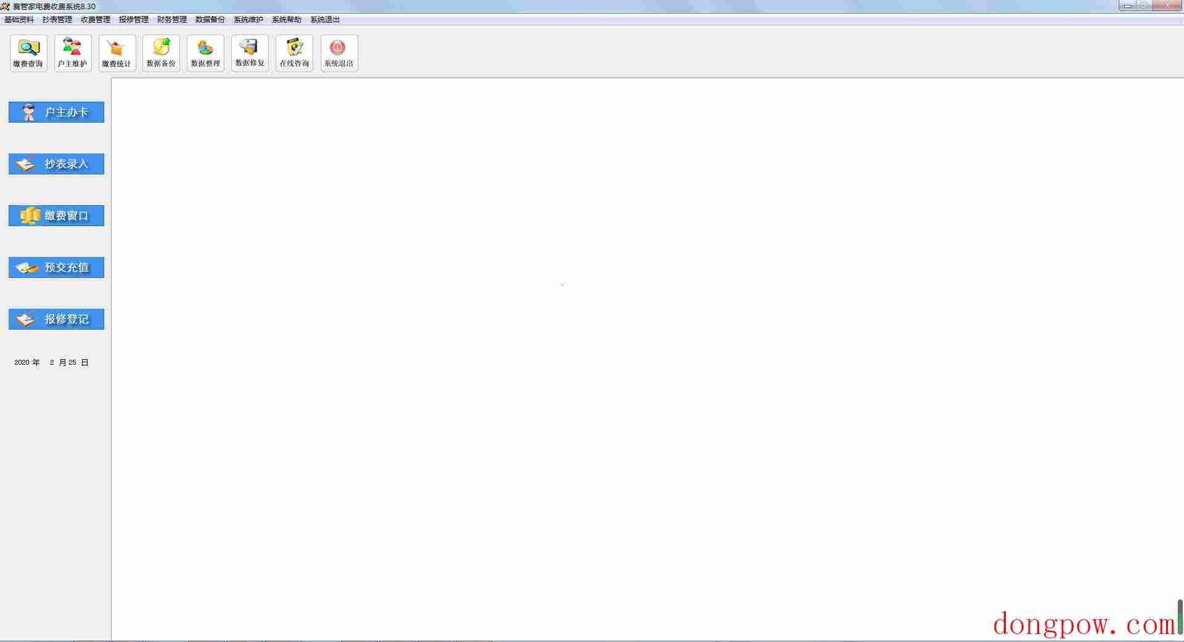Image resolution: width=1184 pixels, height=642 pixels.
Task: Open the 预交充值 sidebar button
Action: [x=56, y=267]
